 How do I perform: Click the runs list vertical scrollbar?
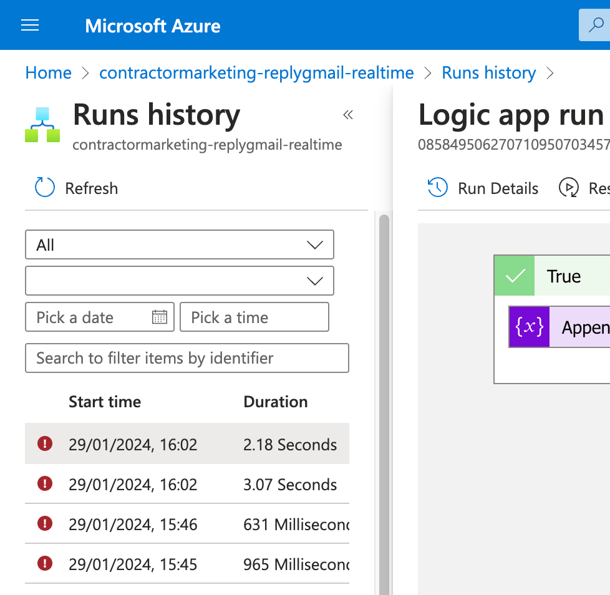(384, 404)
